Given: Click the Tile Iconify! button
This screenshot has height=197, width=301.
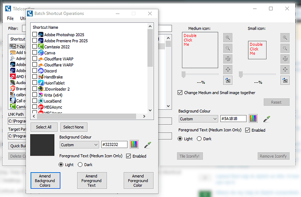Looking at the screenshot, I should [190, 156].
